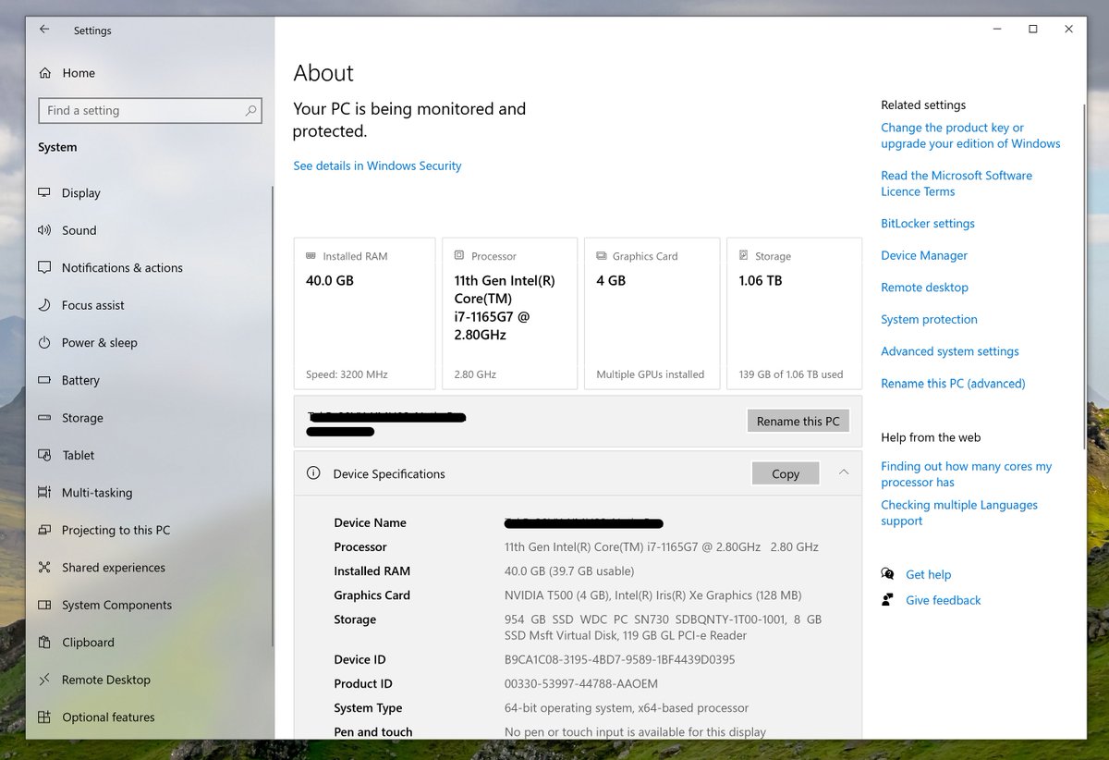Open See details in Windows Security
Screen dimensions: 1109x760
[377, 165]
